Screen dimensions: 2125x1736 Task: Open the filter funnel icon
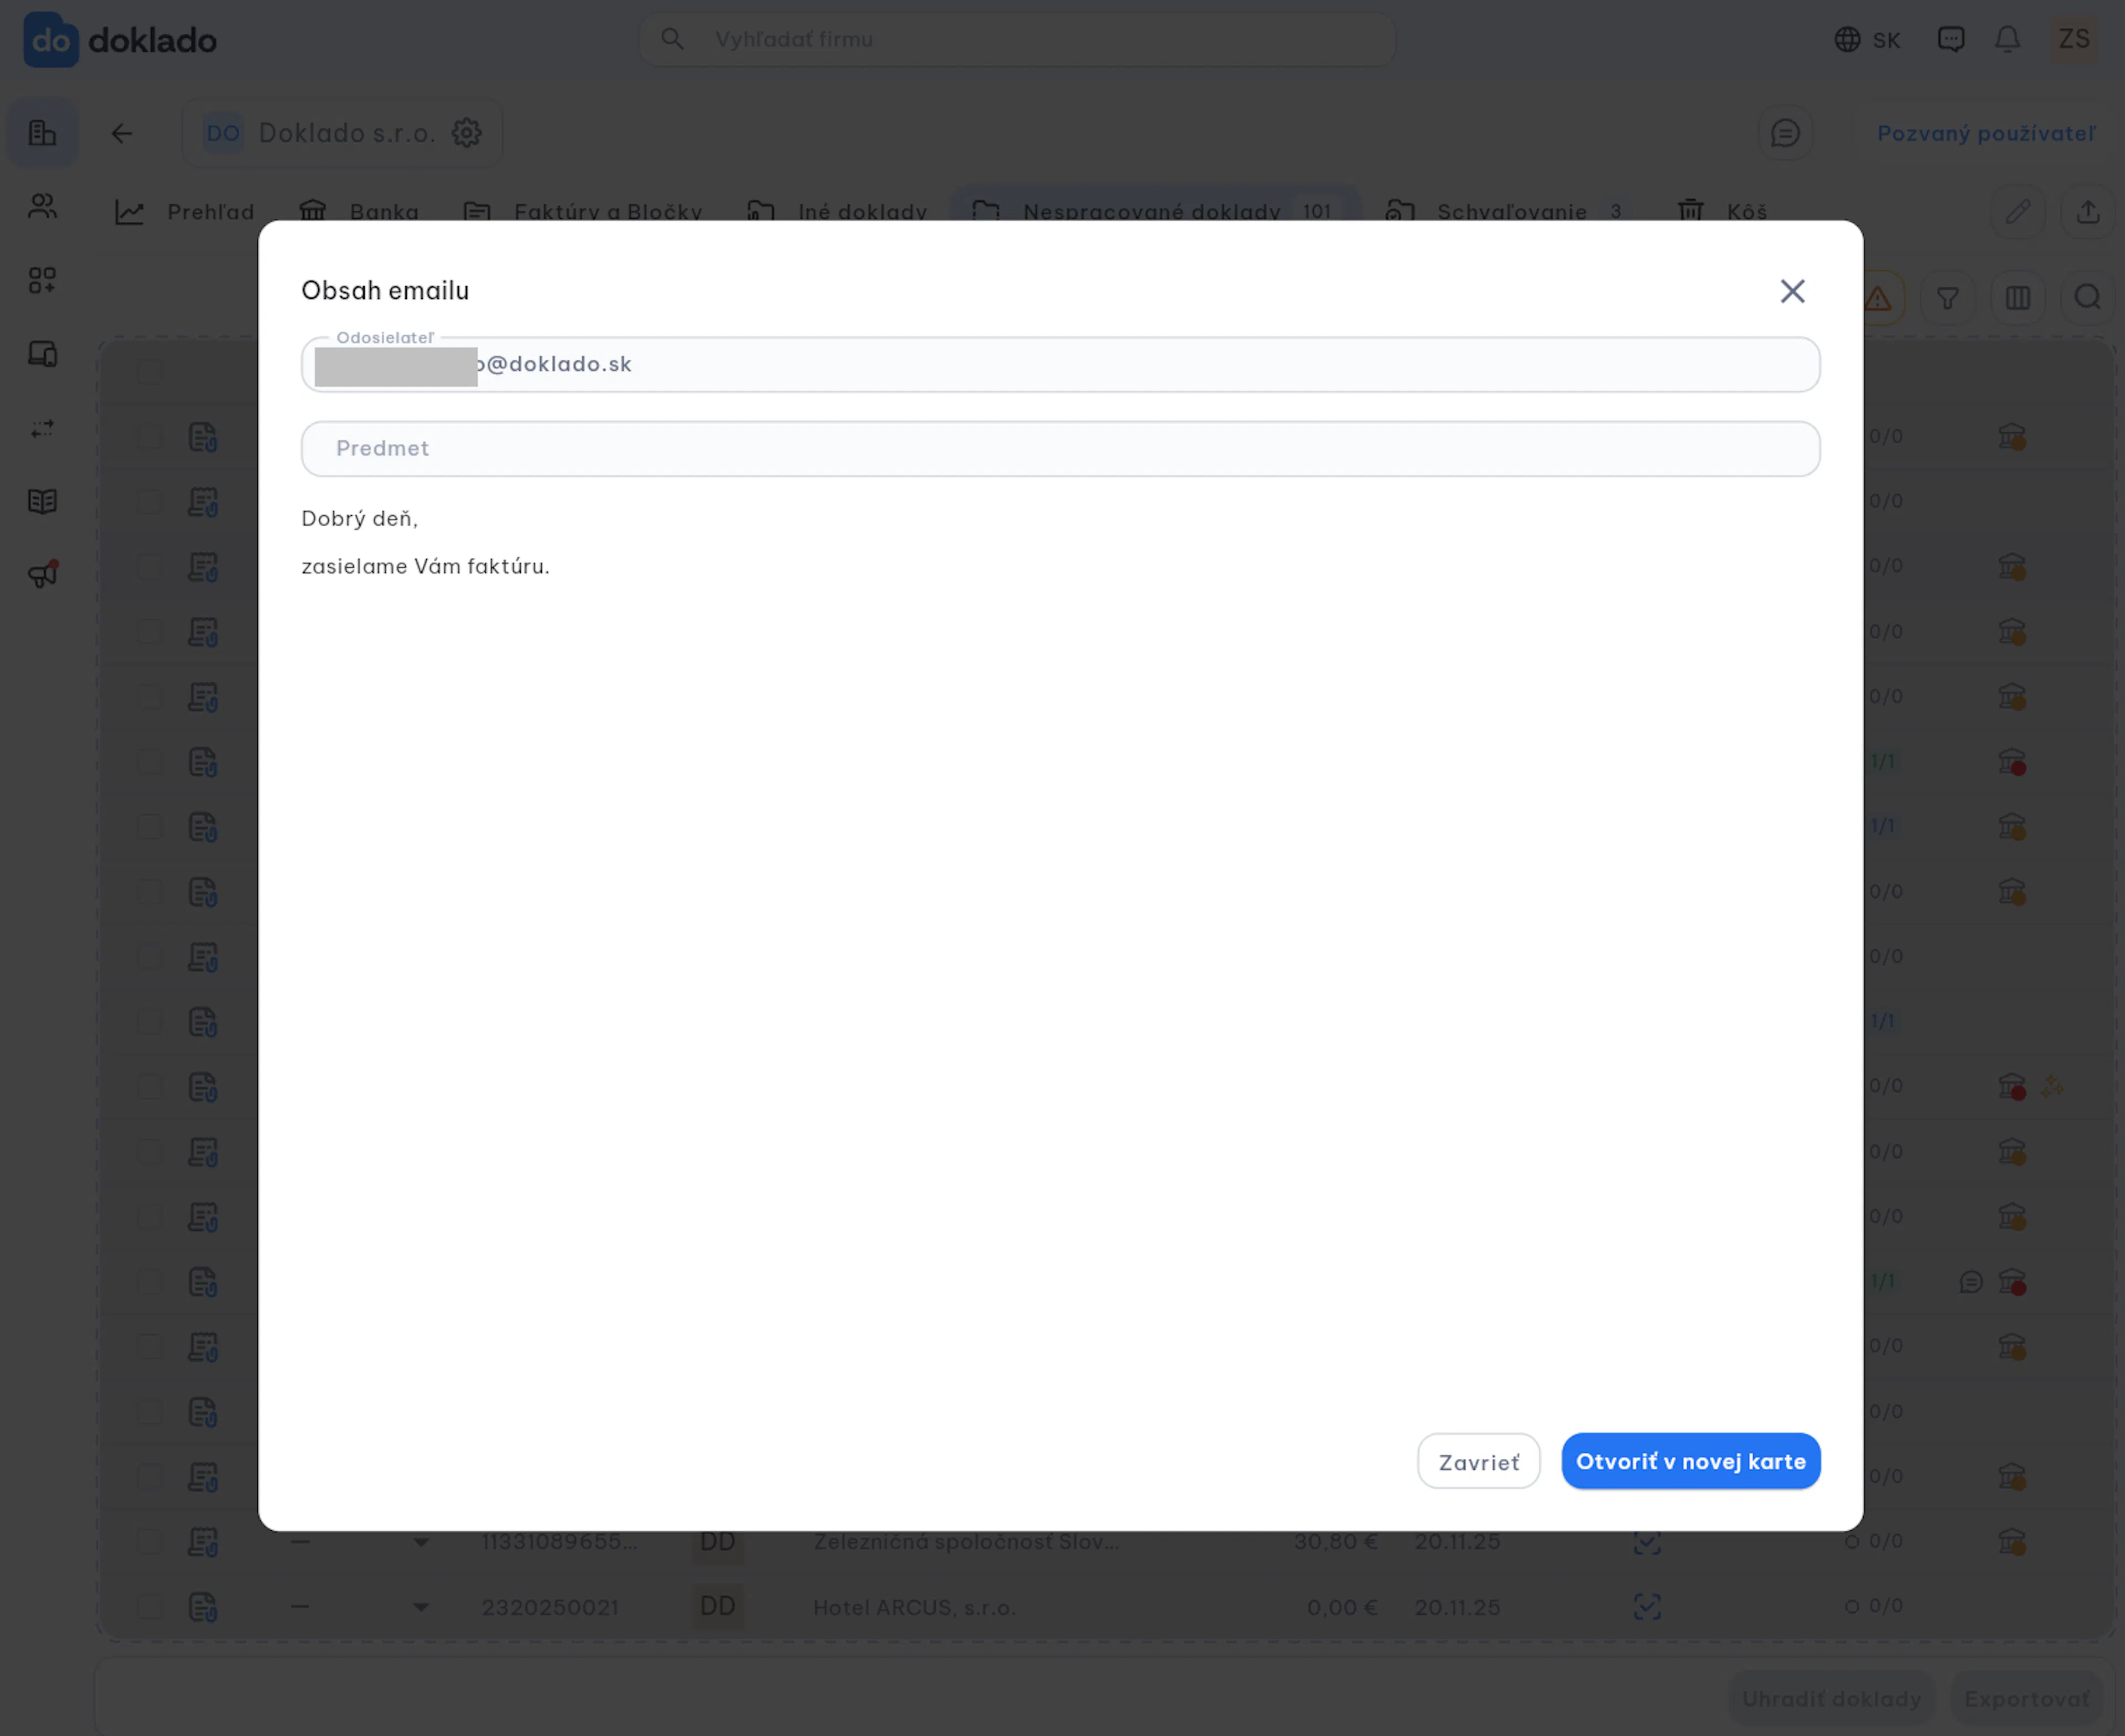1947,298
